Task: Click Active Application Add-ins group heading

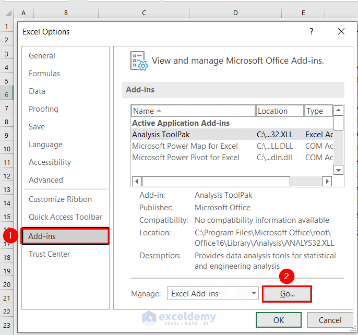Action: pos(181,123)
